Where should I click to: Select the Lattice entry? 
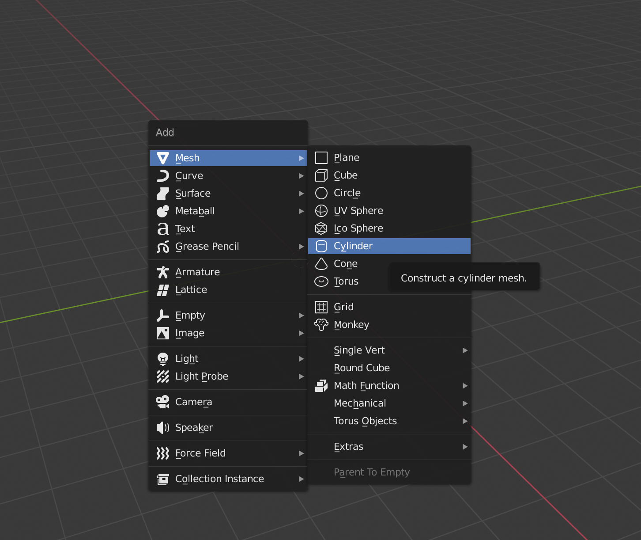pyautogui.click(x=228, y=290)
